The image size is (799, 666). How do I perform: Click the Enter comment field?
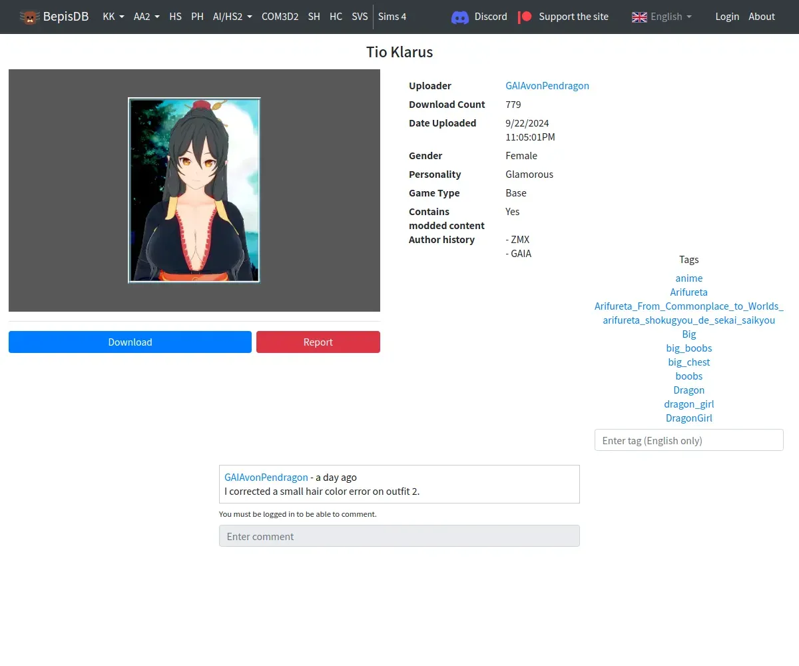(400, 536)
